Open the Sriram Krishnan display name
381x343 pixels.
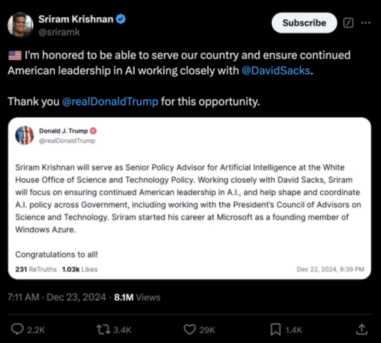pos(76,19)
